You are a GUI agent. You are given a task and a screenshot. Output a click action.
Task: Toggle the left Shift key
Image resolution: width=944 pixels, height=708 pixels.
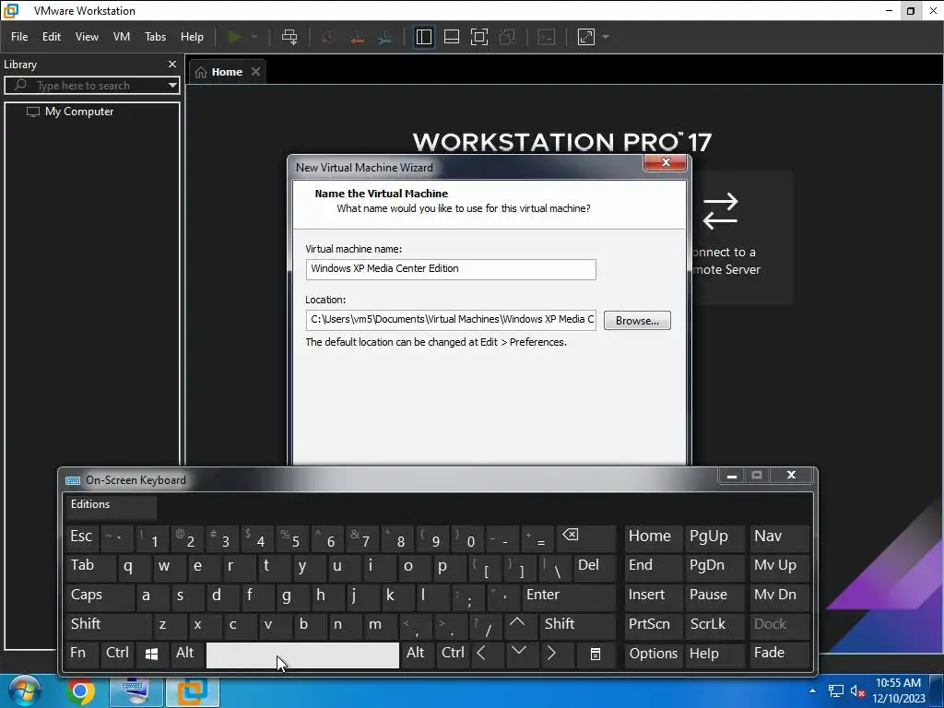click(109, 625)
